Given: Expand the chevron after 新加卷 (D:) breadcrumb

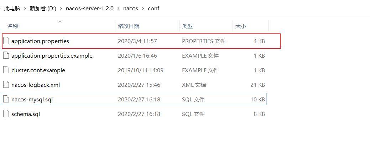Looking at the screenshot, I should (61, 9).
